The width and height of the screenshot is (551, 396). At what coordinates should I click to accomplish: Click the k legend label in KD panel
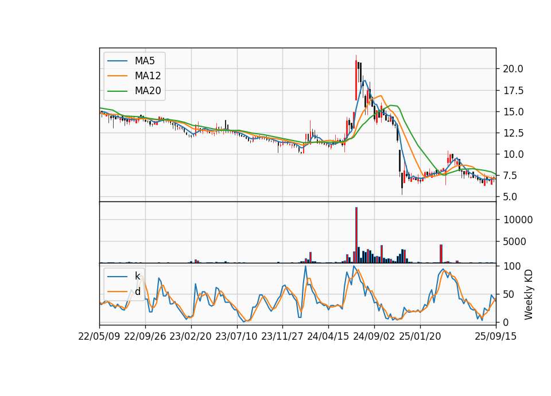pyautogui.click(x=137, y=276)
